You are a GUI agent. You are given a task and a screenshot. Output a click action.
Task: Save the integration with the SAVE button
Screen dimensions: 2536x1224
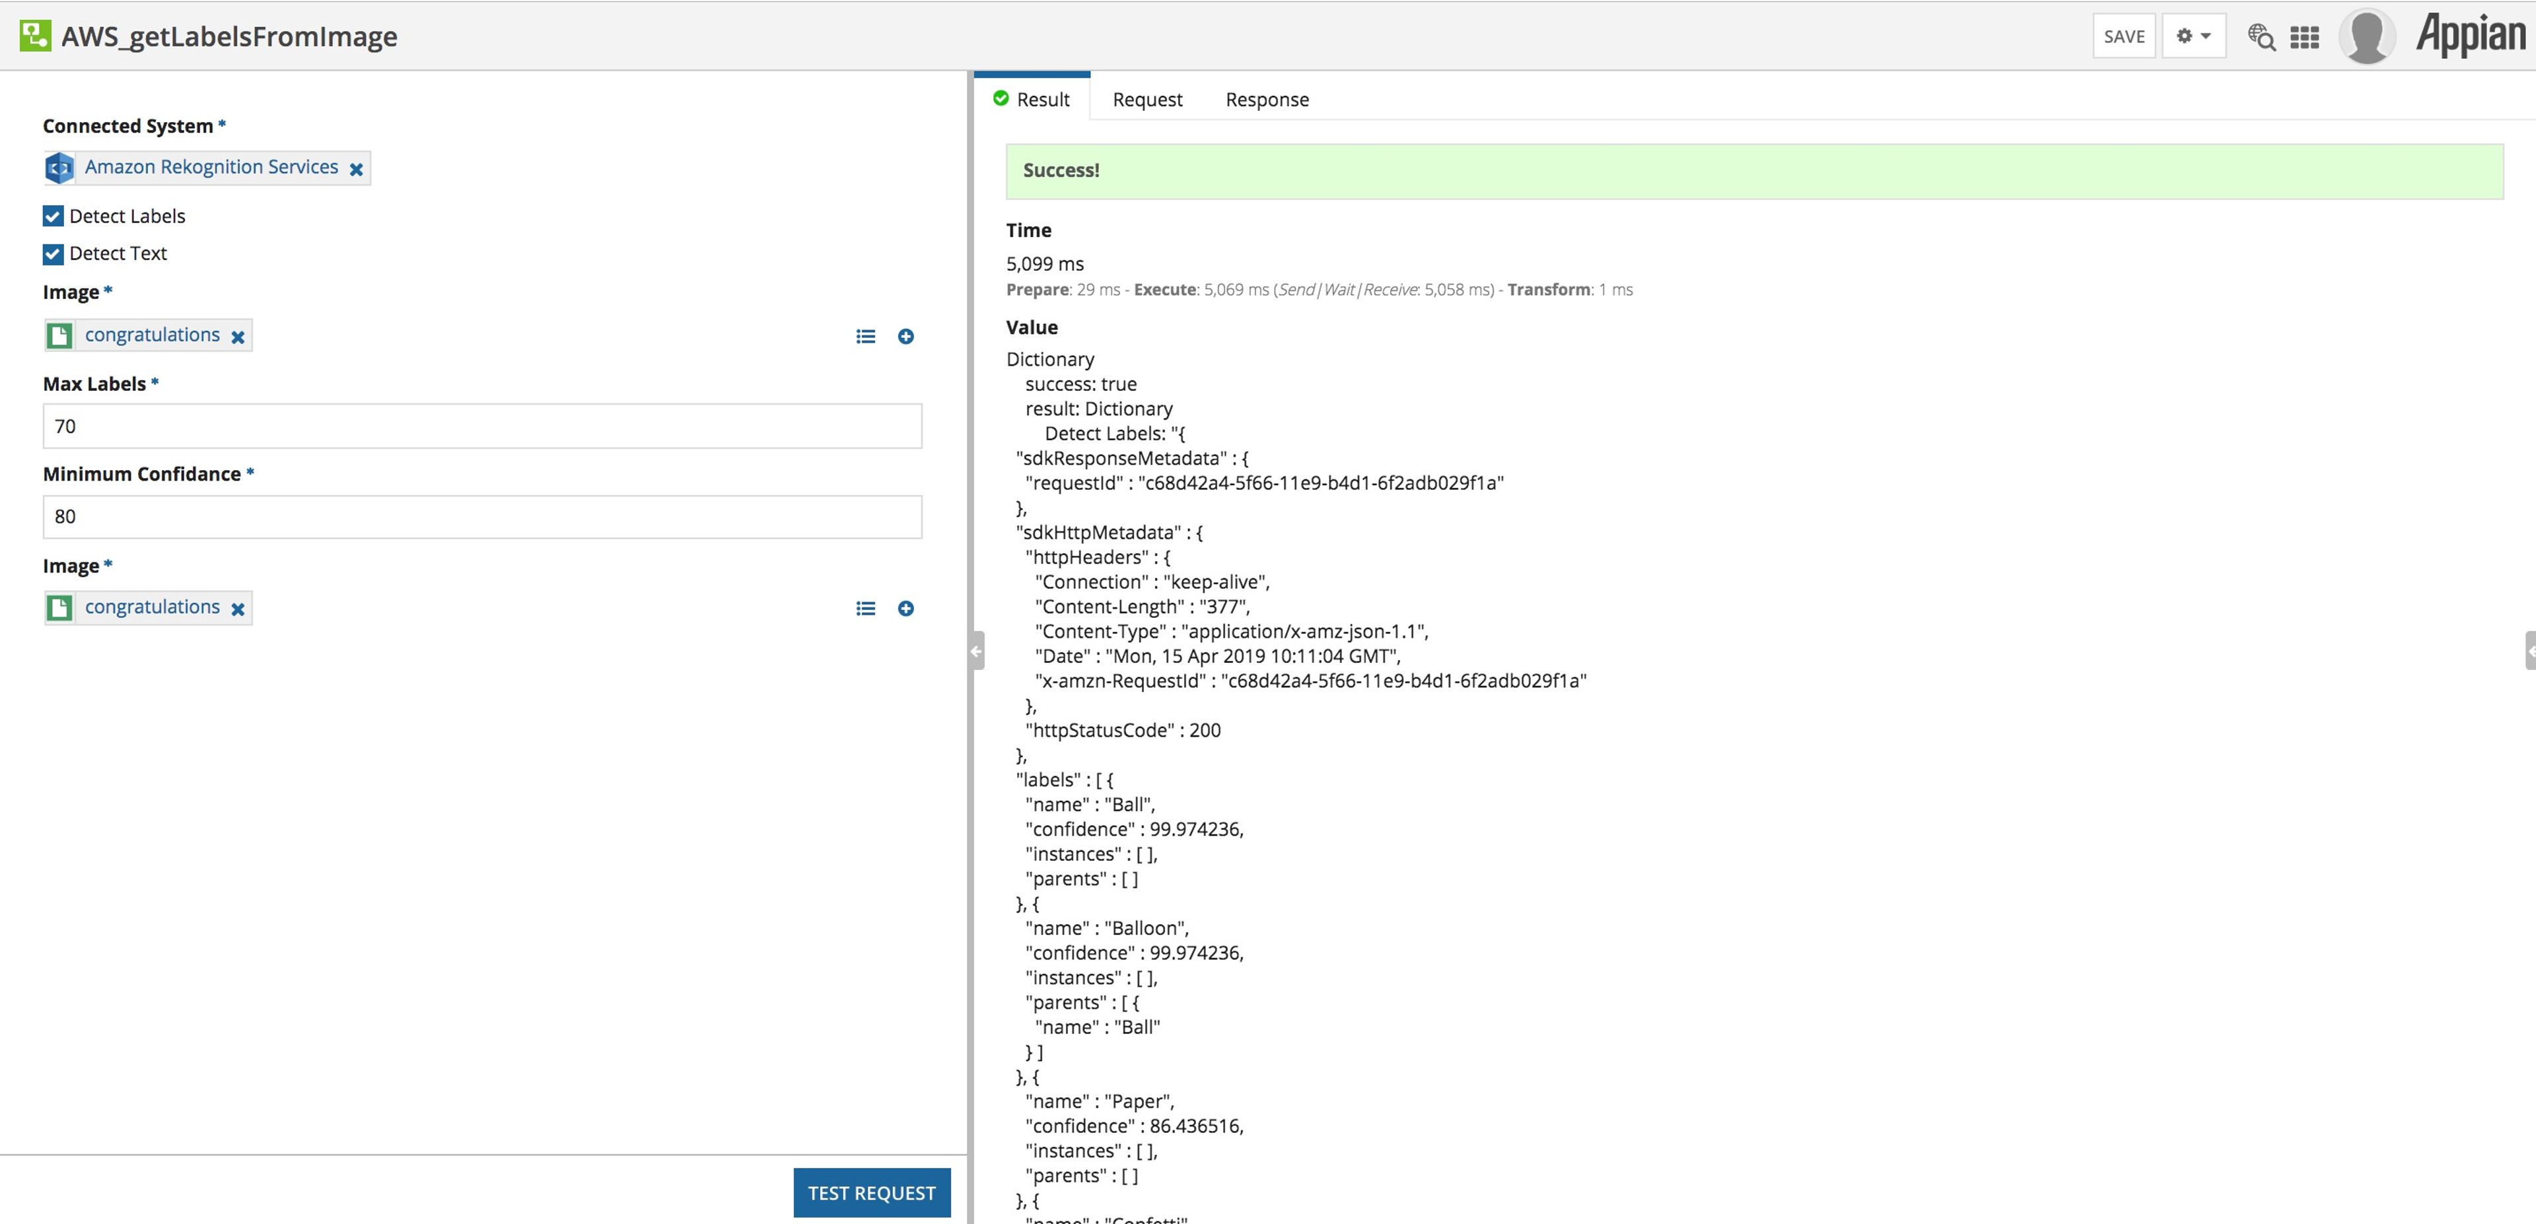(2125, 36)
